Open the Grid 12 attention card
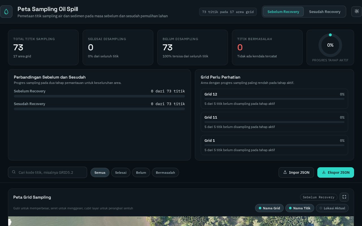This screenshot has height=226, width=362. pos(274,99)
